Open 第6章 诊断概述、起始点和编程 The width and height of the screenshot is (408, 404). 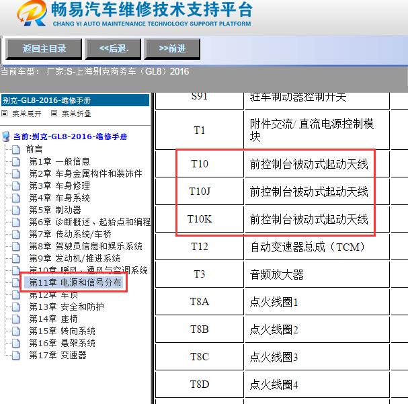tap(90, 222)
